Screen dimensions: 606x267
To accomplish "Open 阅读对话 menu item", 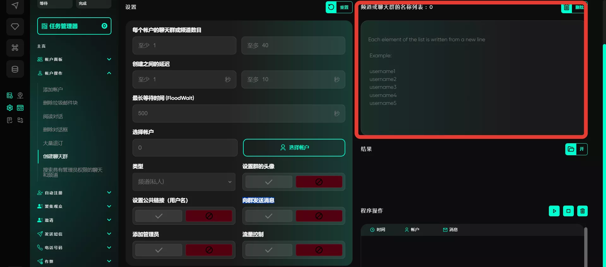I will coord(53,116).
